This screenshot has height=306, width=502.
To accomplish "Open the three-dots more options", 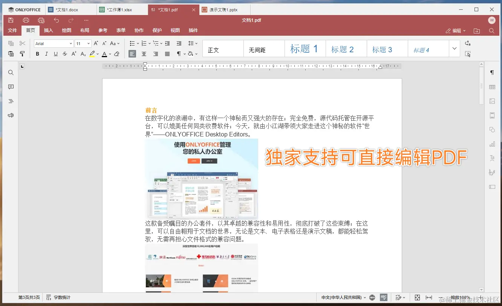I will [86, 20].
